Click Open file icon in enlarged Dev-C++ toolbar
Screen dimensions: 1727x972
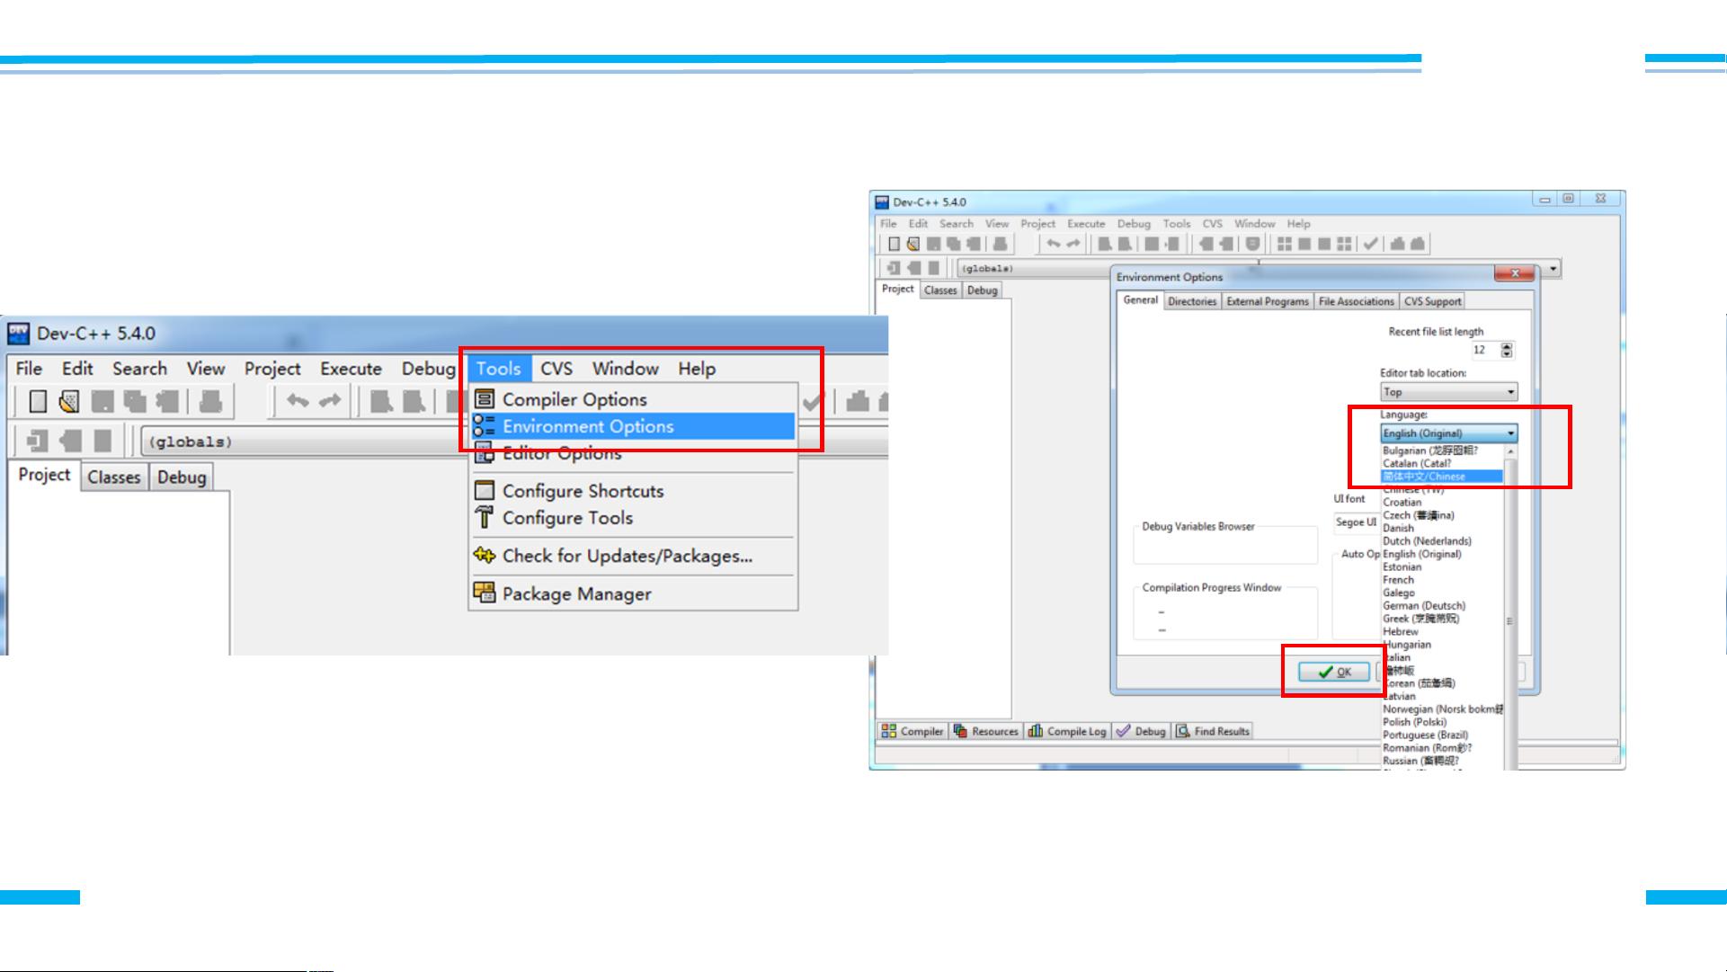pos(69,401)
